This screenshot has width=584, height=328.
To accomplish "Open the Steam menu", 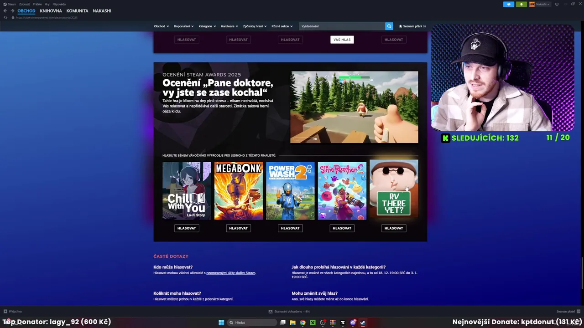I will click(12, 4).
